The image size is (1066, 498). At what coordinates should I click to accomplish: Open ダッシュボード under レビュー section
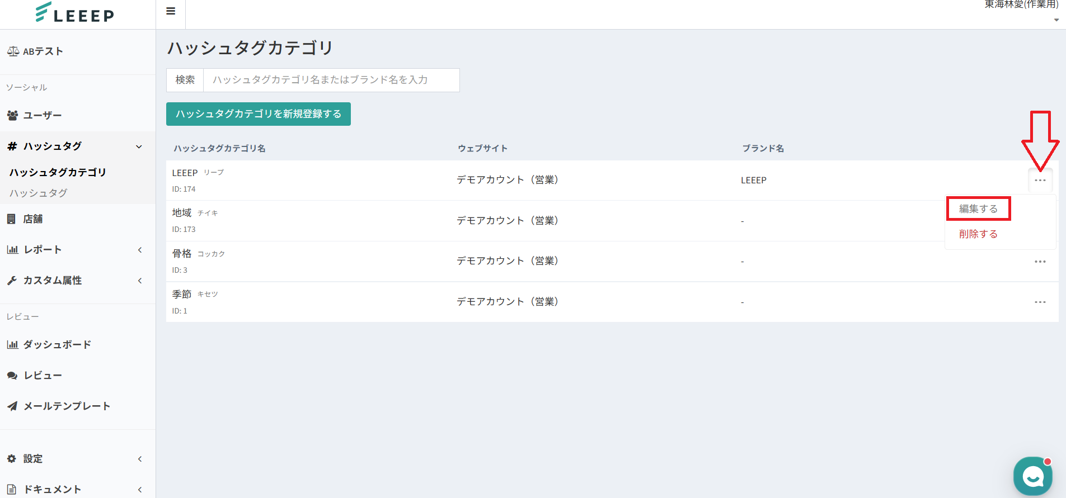coord(57,345)
